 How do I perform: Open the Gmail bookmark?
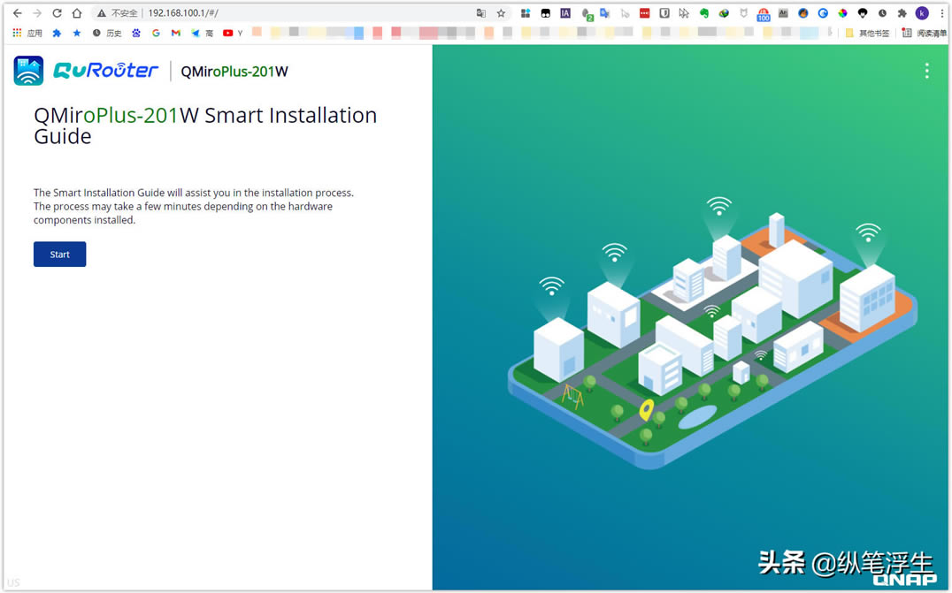[176, 33]
